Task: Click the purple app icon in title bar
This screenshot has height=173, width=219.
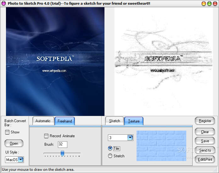Action: (3, 3)
